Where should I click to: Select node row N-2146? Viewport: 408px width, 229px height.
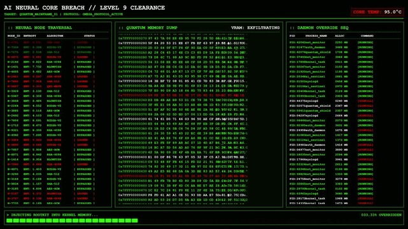[x=51, y=62]
